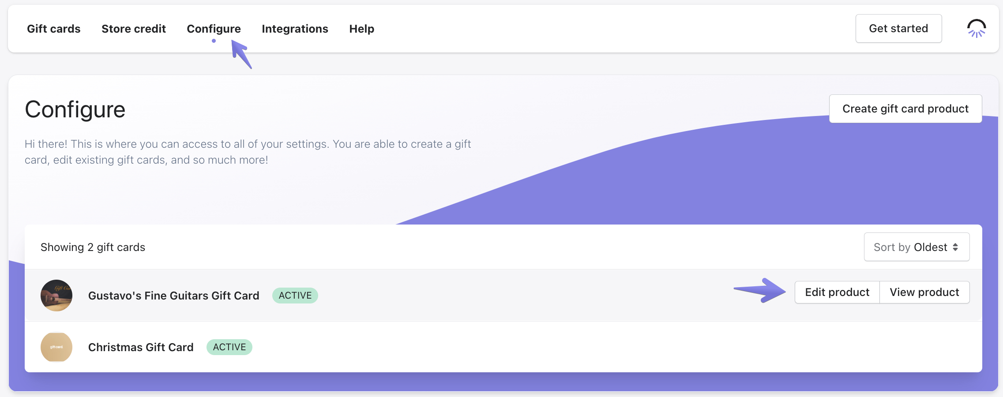Open the Store credit tab
Screen dimensions: 1003x397
click(x=134, y=29)
